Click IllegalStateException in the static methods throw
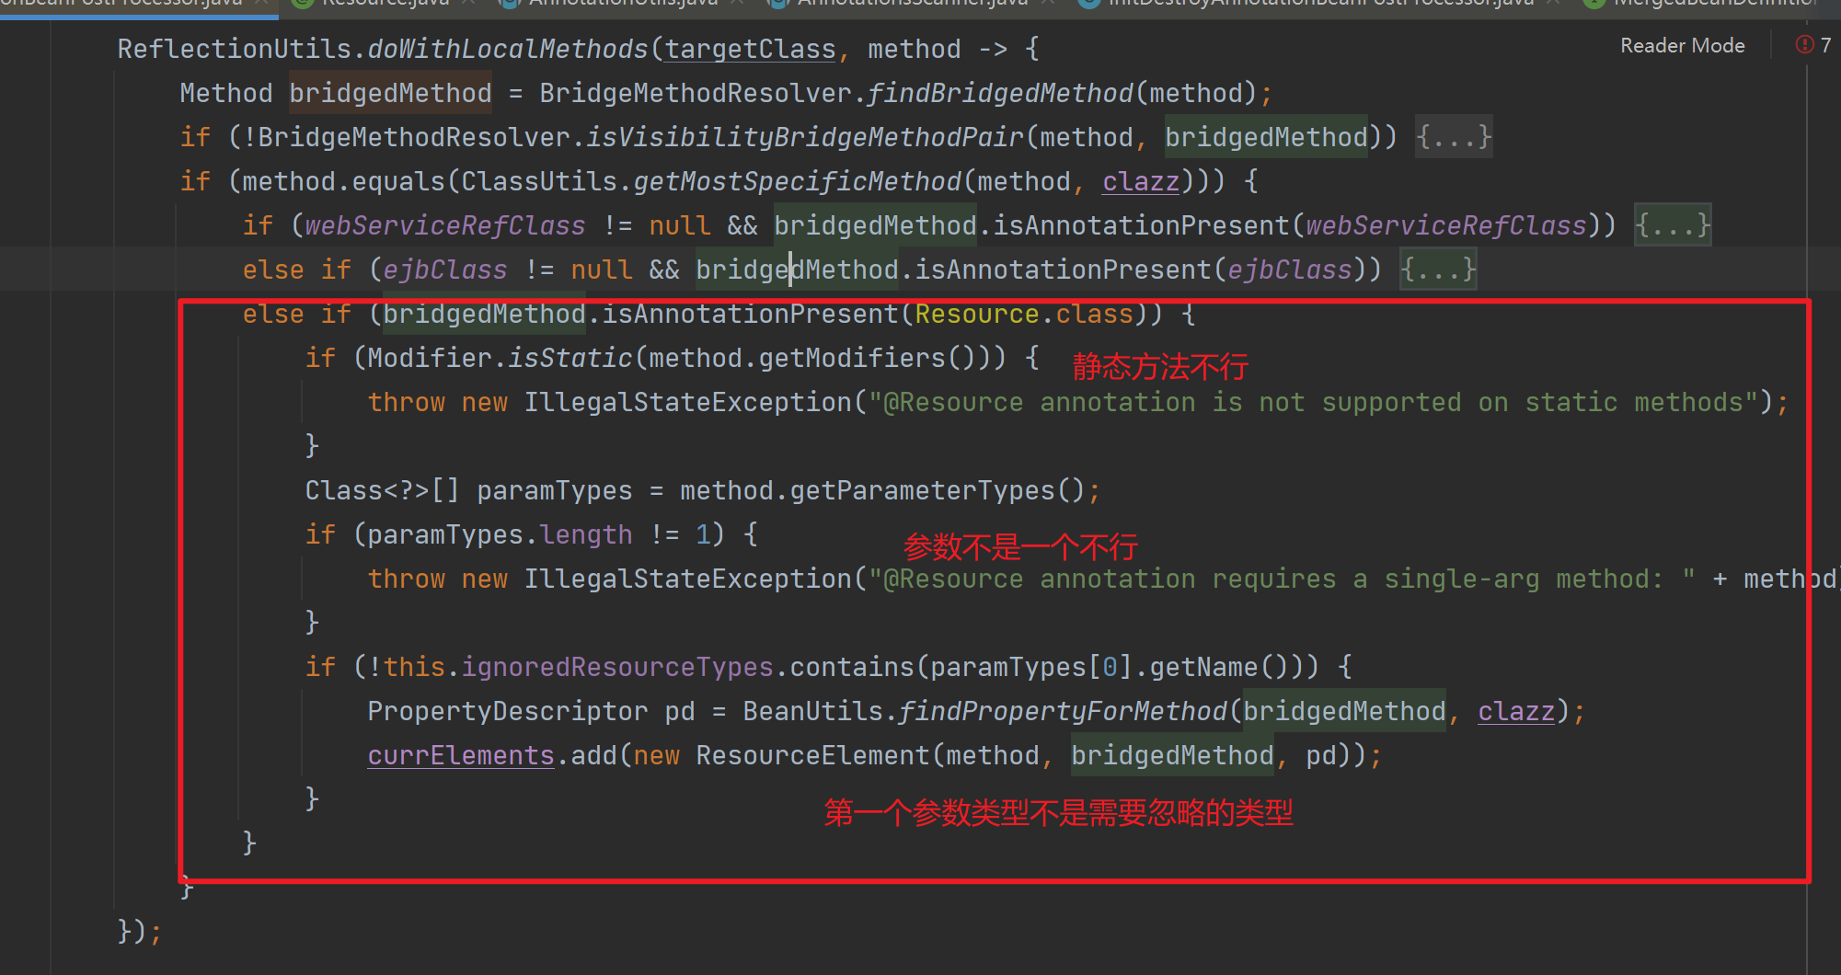1841x975 pixels. 688,402
